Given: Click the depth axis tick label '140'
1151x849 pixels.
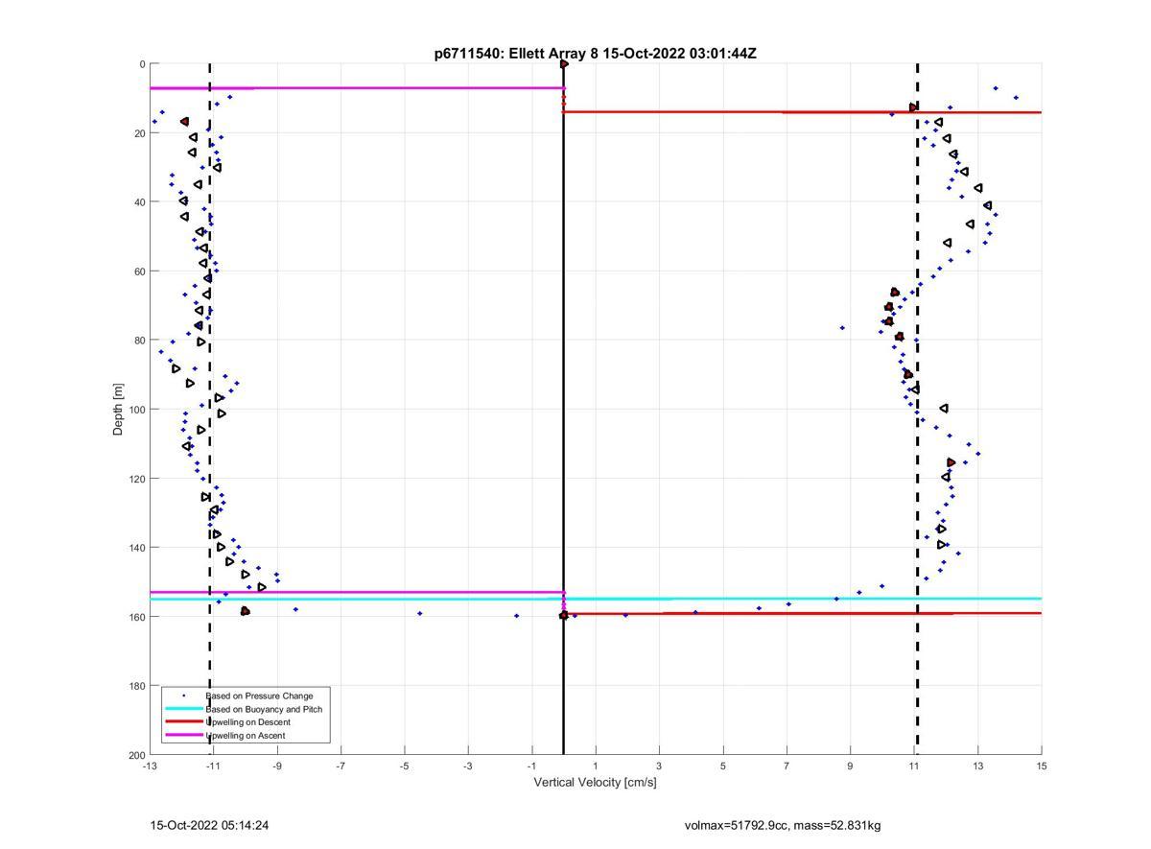Looking at the screenshot, I should pyautogui.click(x=136, y=548).
